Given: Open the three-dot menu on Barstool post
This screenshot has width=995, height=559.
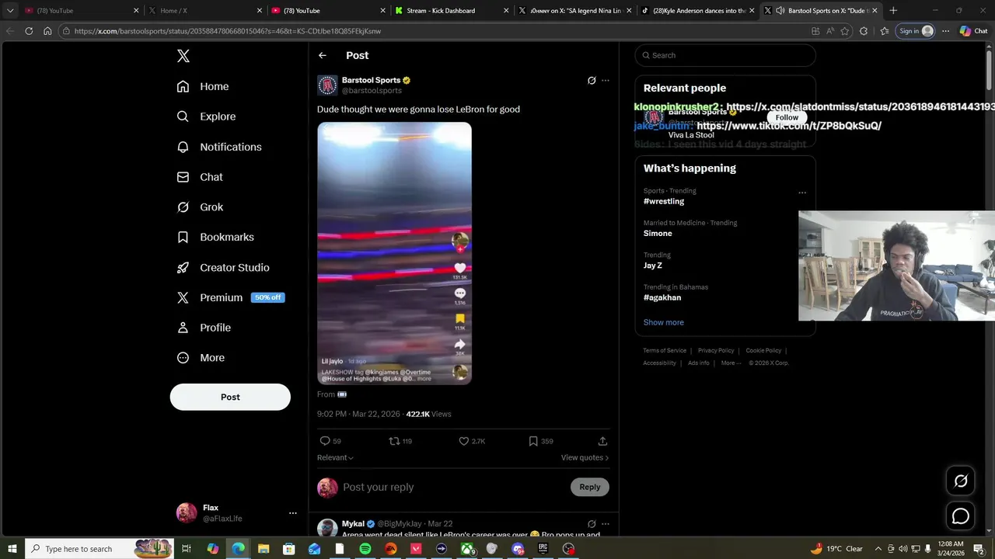Looking at the screenshot, I should 606,80.
